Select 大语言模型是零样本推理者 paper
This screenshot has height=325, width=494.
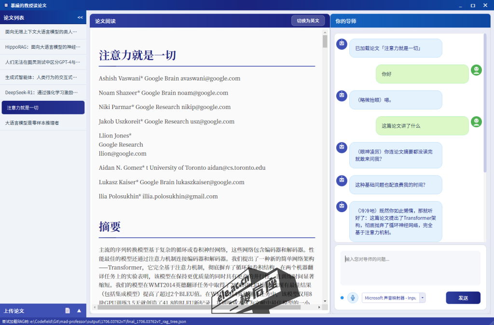43,123
